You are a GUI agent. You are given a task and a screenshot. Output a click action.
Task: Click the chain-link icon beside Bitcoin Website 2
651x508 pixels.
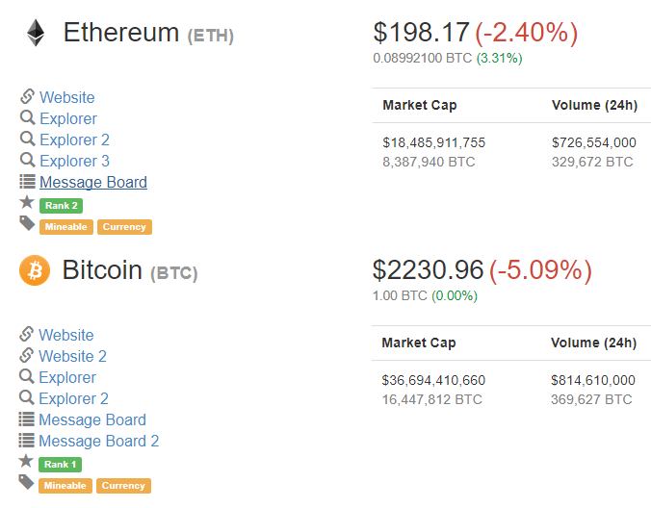pos(27,355)
